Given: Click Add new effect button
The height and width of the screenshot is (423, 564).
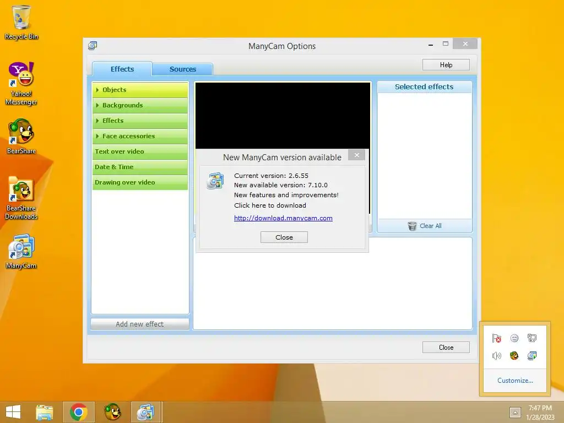Looking at the screenshot, I should (139, 324).
